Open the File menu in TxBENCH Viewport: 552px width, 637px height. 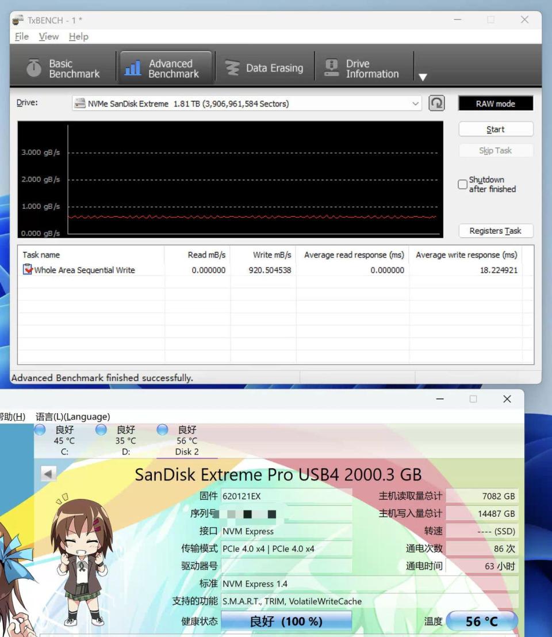click(x=21, y=37)
